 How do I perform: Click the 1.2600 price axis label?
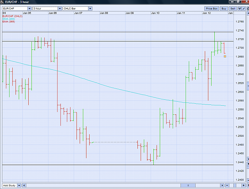240,92
